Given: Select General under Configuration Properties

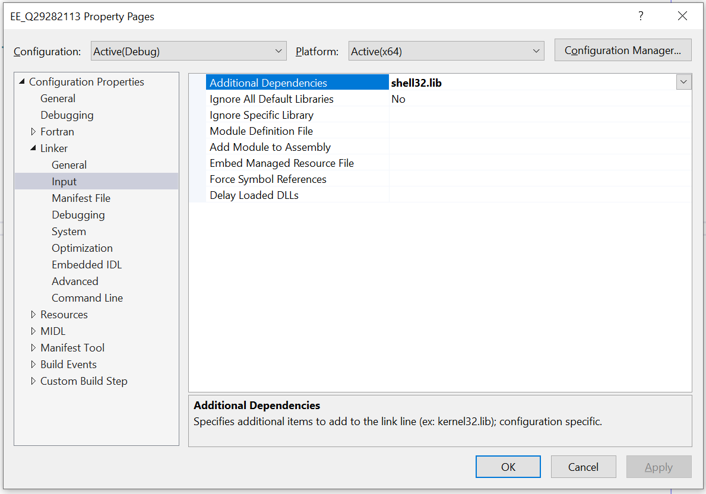Looking at the screenshot, I should pos(58,98).
